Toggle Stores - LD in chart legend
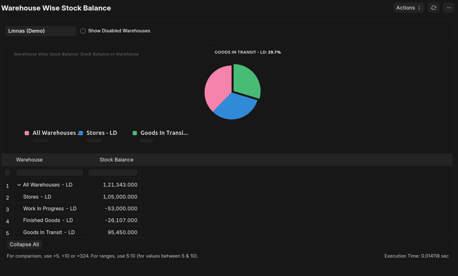This screenshot has height=276, width=458. pyautogui.click(x=101, y=132)
